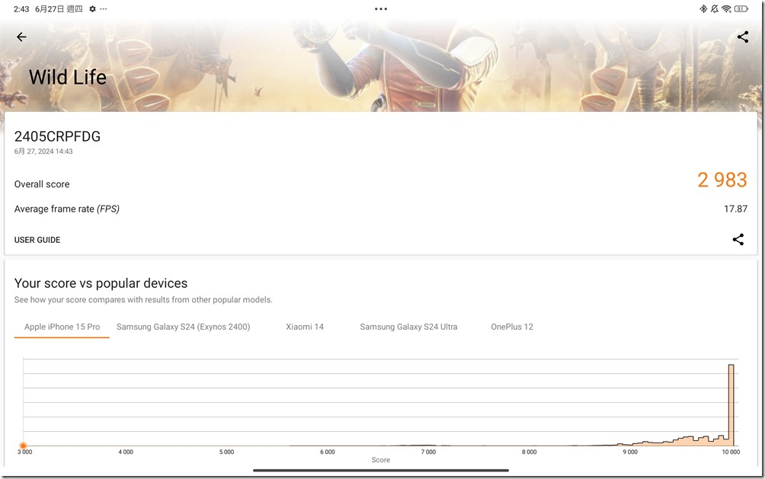Screen dimensions: 765x479
Task: Tap the status bar ellipsis after gear
Action: click(104, 9)
